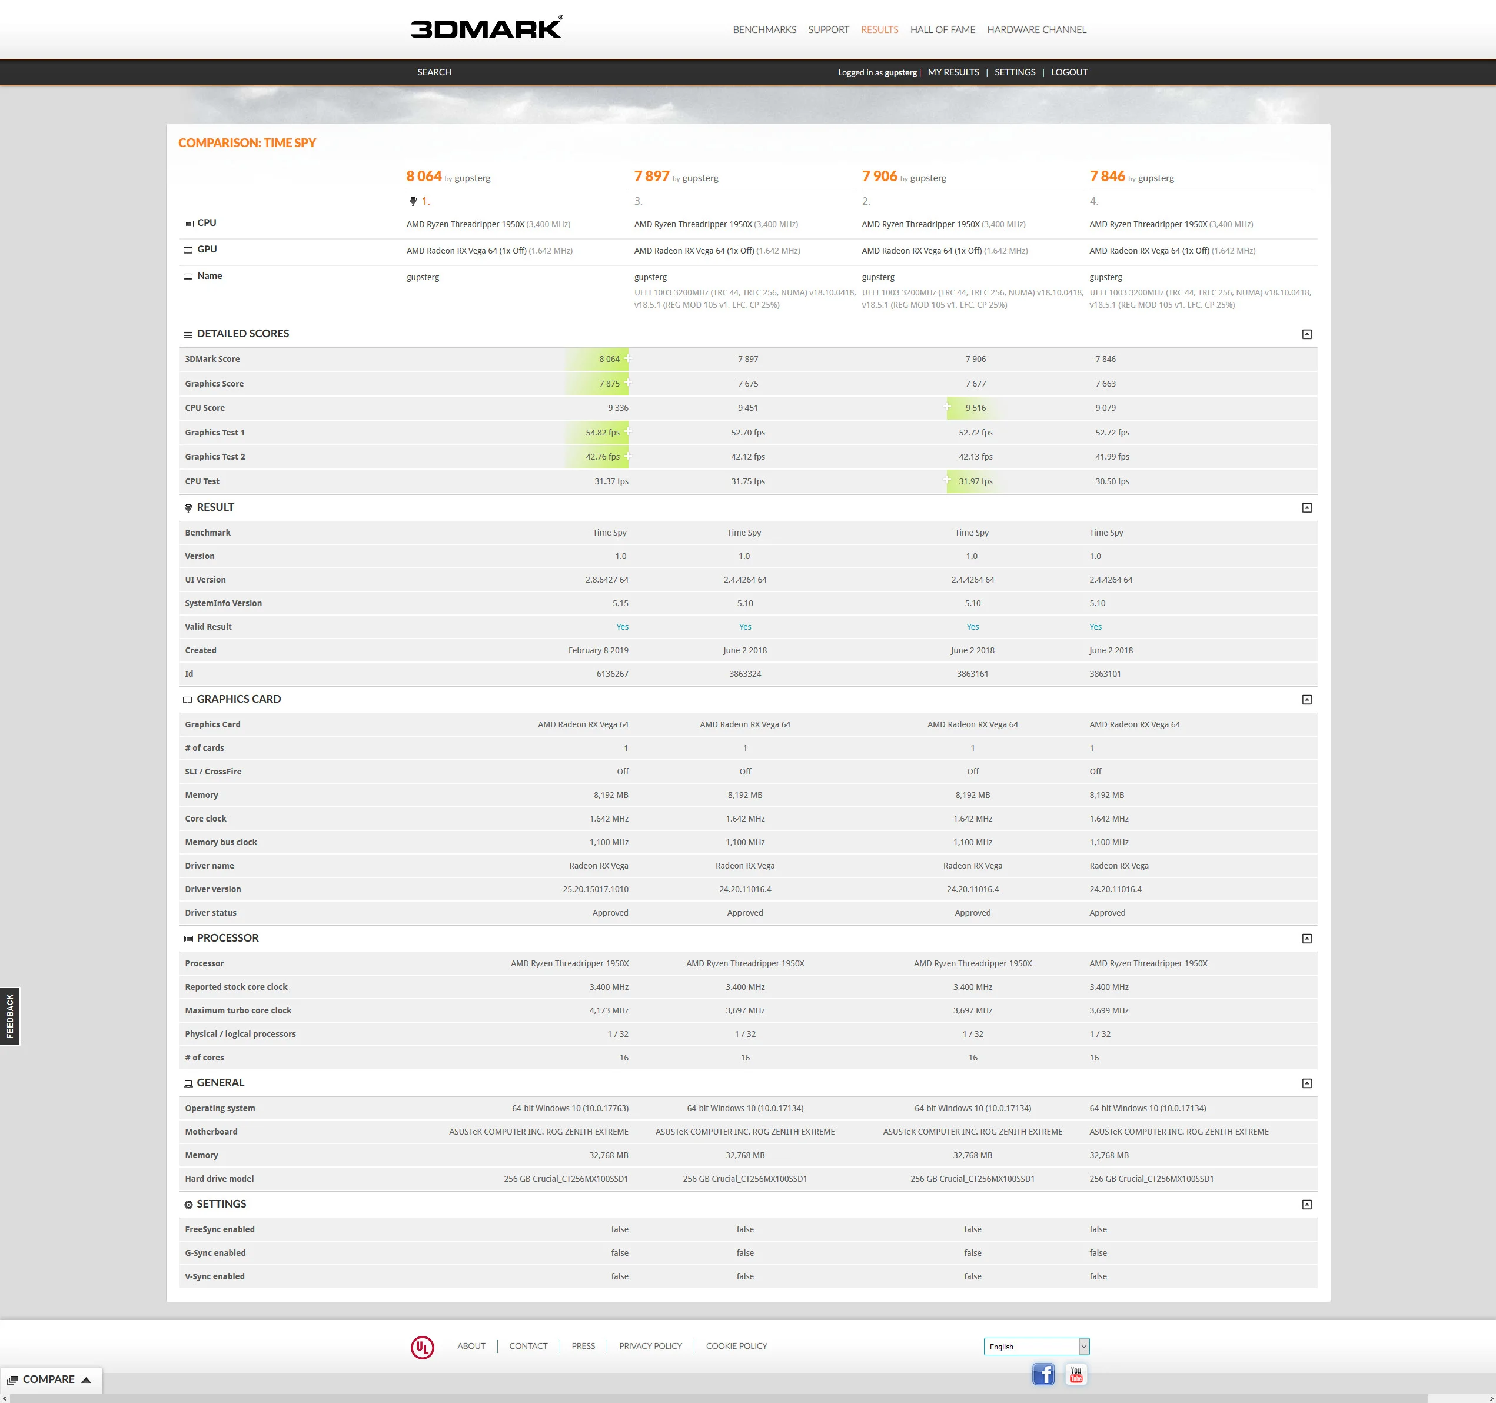The height and width of the screenshot is (1403, 1496).
Task: Click the Press footer link
Action: click(x=583, y=1346)
